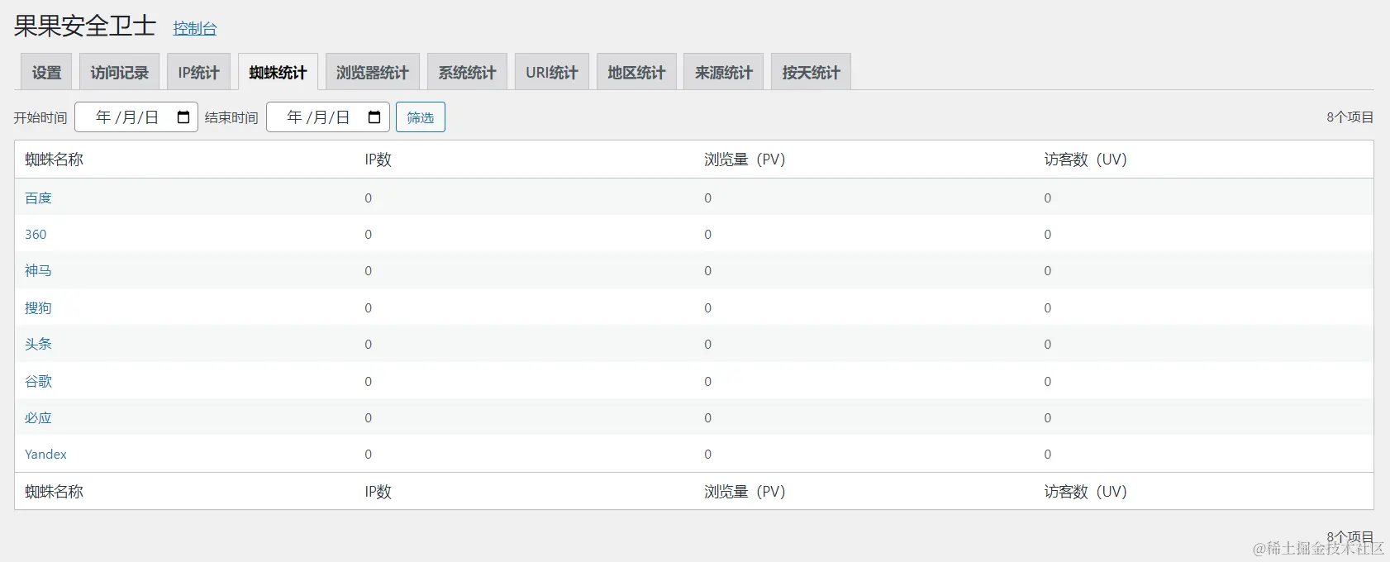Open the end date calendar picker icon

374,117
